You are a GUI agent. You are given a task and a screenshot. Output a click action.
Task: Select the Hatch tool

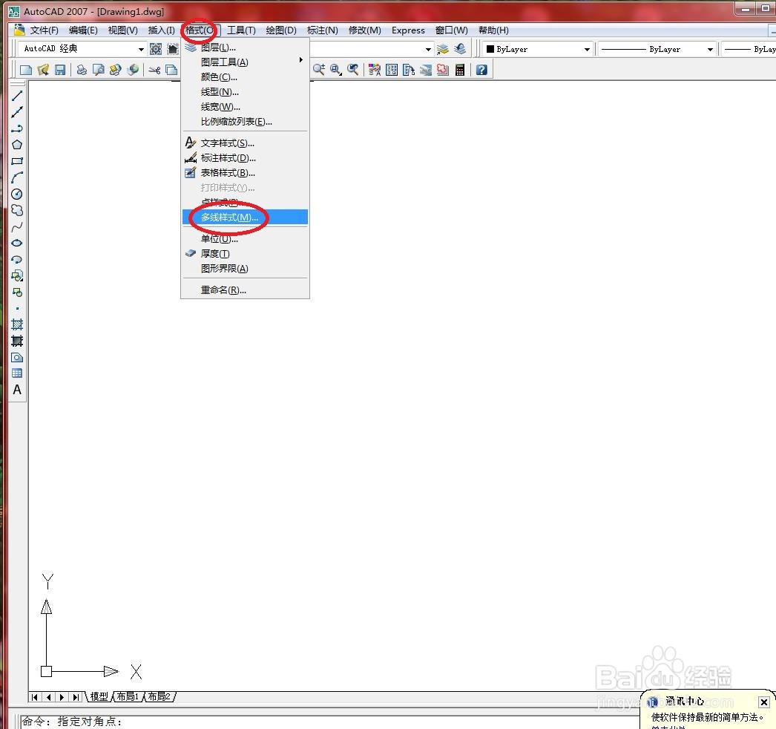tap(17, 324)
